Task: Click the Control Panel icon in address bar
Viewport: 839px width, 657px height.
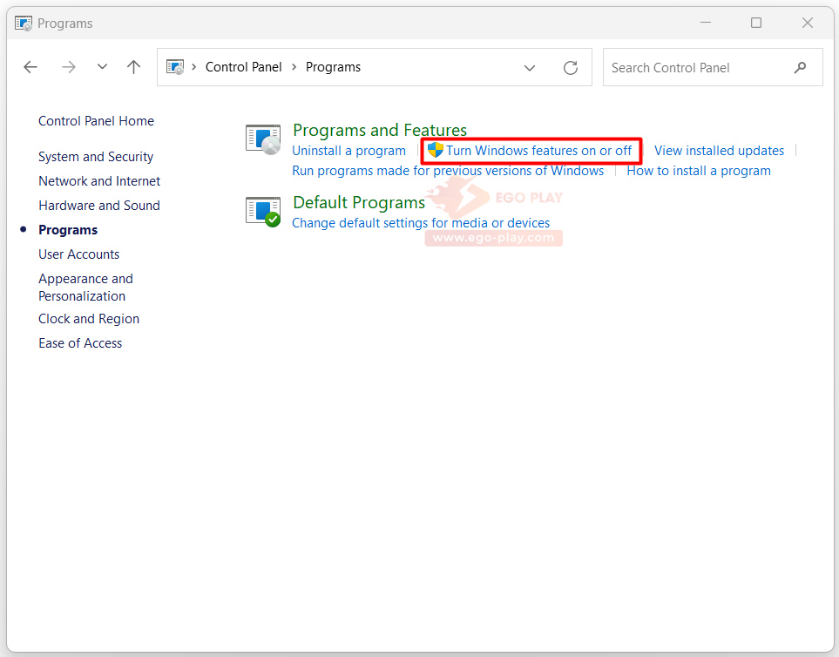Action: [x=175, y=67]
